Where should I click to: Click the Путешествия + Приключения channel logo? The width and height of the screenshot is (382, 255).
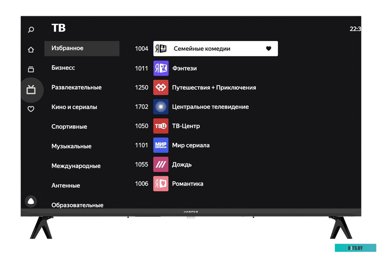point(161,87)
